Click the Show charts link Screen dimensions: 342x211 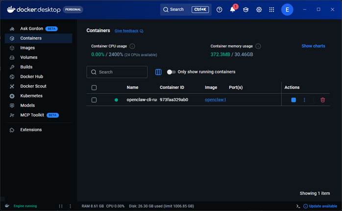pos(313,46)
